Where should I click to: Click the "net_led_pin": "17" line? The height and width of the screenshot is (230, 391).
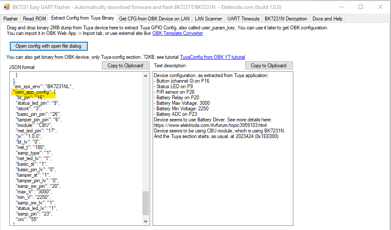[x=36, y=131]
